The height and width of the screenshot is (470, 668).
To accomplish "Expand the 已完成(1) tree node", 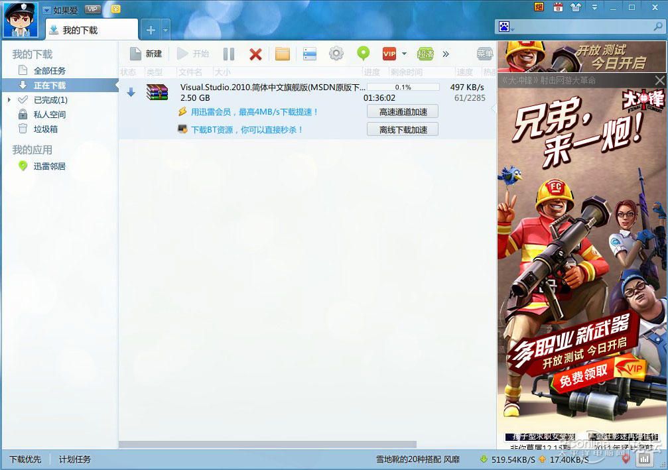I will (x=9, y=100).
